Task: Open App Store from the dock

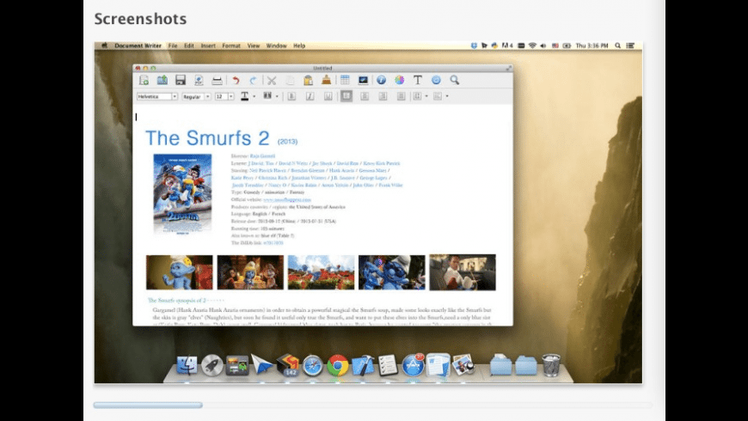Action: coord(413,366)
